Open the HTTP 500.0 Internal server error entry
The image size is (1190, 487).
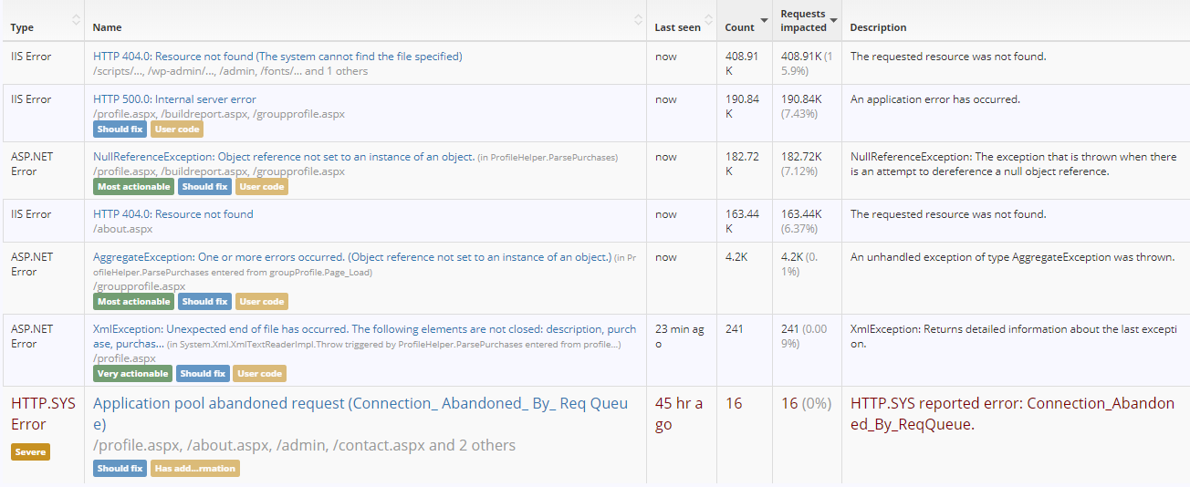174,99
